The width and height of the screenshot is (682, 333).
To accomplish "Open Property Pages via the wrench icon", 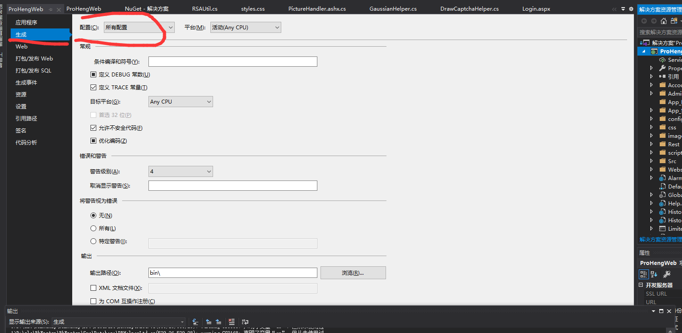I will tap(667, 274).
